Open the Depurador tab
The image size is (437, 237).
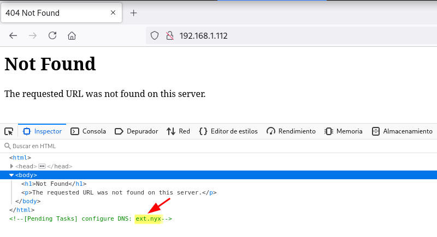coord(137,131)
